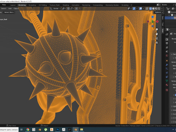
Task: Toggle viewport overlays
Action: 140,8
